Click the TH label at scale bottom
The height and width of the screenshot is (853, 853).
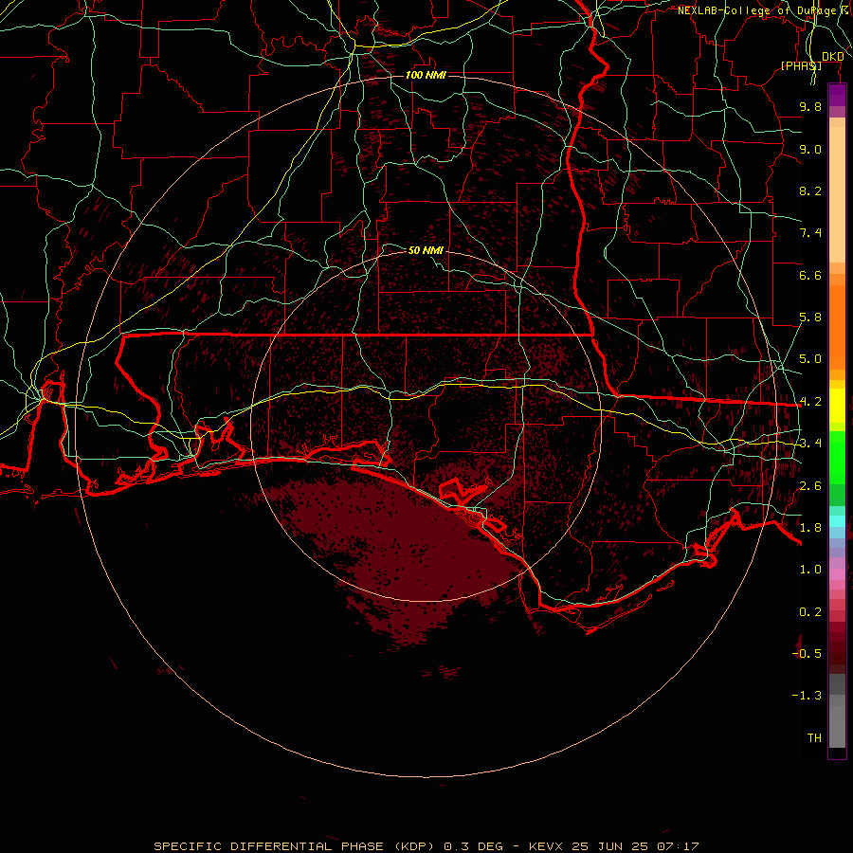[814, 738]
